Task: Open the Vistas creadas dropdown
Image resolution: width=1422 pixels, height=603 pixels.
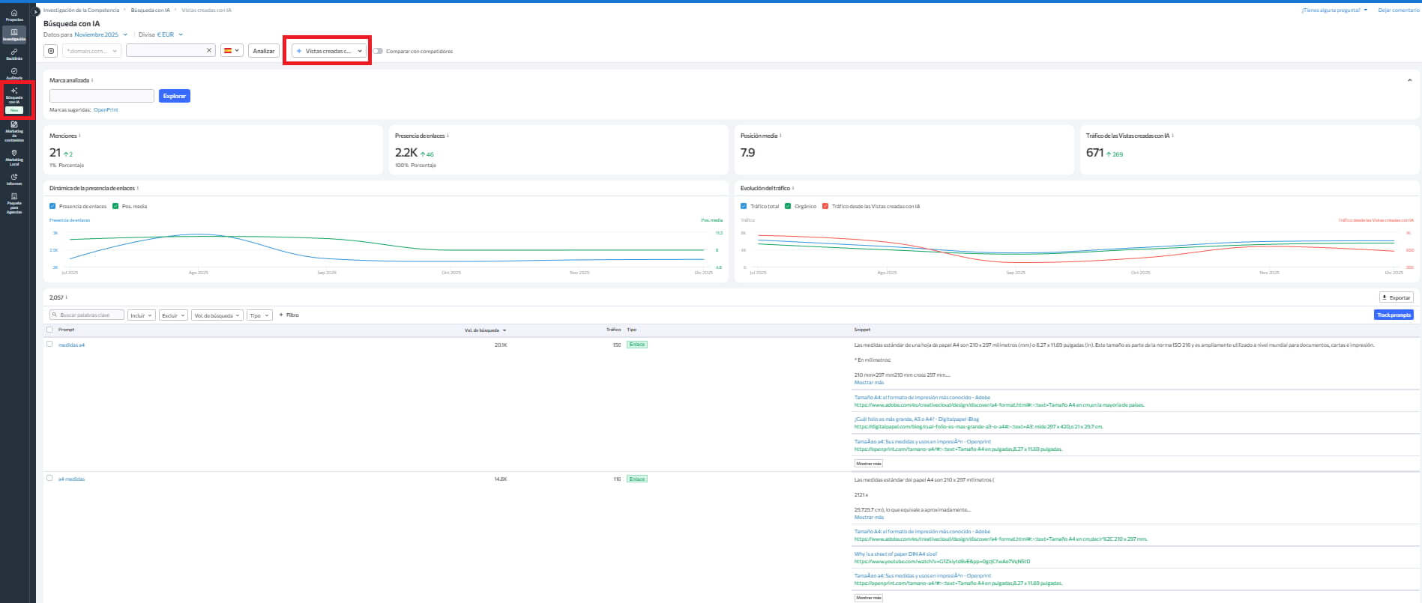Action: click(x=329, y=51)
